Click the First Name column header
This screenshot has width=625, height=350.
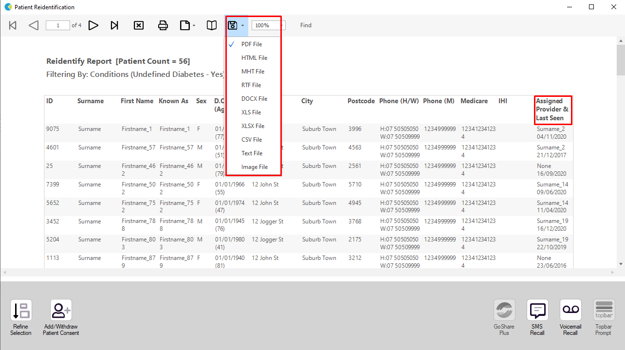click(x=137, y=101)
